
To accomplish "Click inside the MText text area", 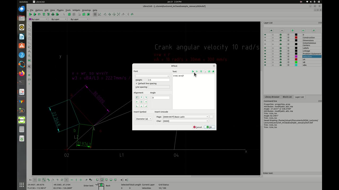I will click(194, 92).
